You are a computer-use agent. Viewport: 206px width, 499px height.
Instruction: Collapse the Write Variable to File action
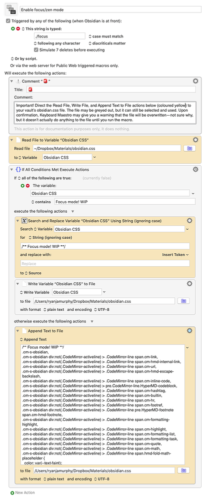coord(18,284)
